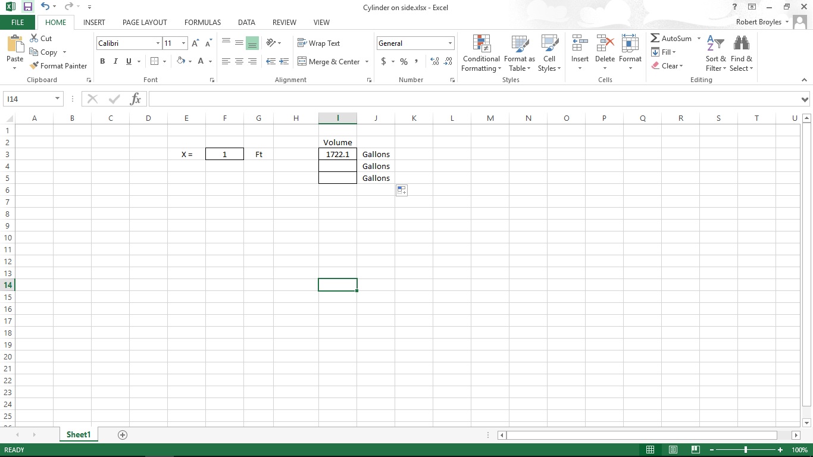The width and height of the screenshot is (813, 457).
Task: Increase the indent level
Action: point(284,61)
